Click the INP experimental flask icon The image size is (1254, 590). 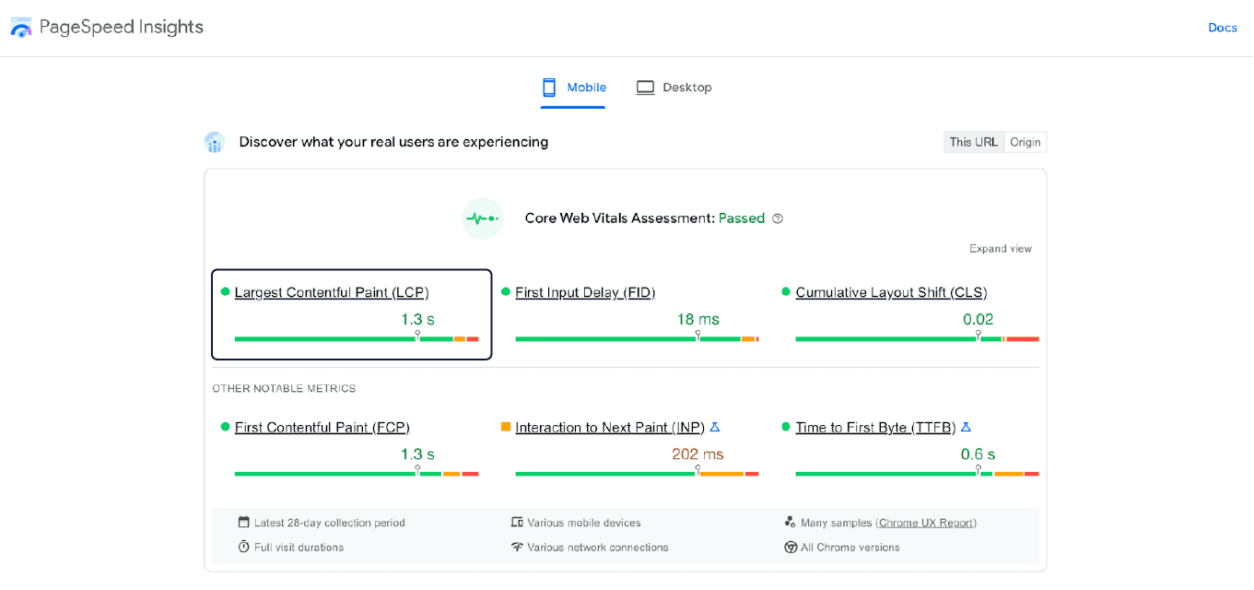pyautogui.click(x=714, y=428)
